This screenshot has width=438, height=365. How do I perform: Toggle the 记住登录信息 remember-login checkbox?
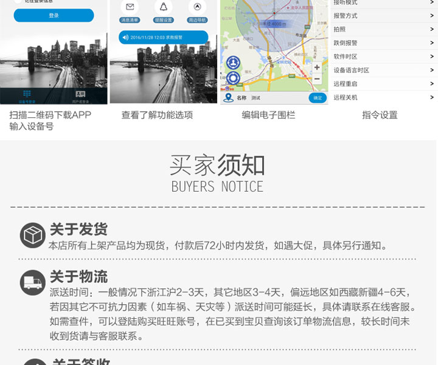[x=18, y=2]
